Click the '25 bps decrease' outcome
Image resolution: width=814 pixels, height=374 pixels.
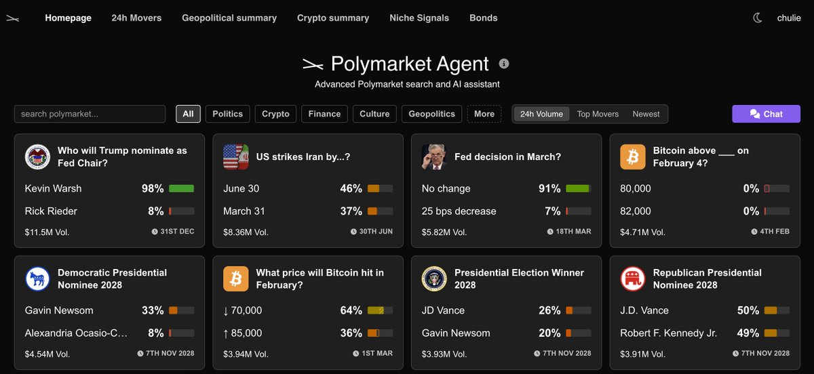(x=459, y=211)
